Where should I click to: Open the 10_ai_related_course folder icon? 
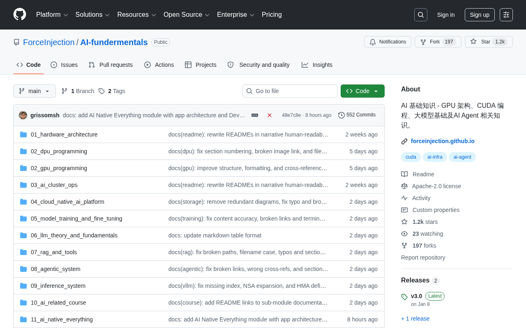tap(23, 303)
